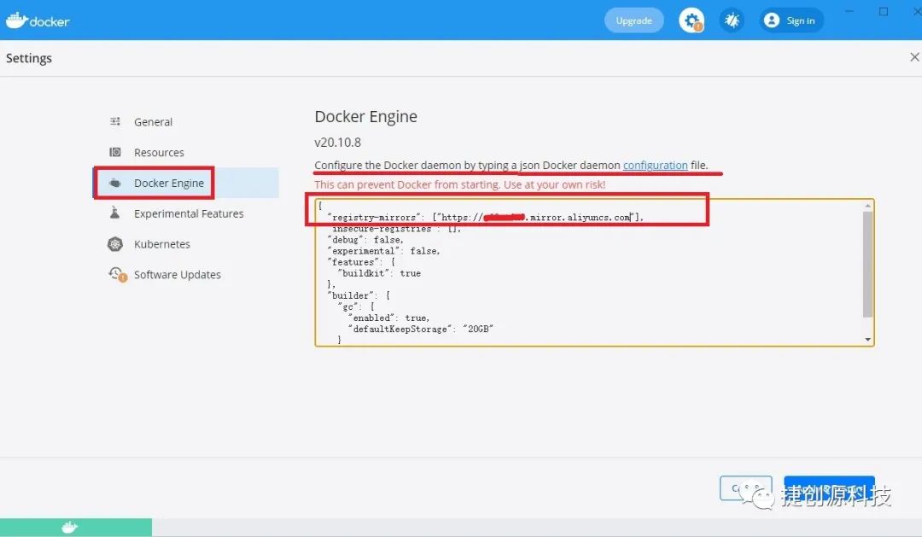Open the Kubernetes settings section
Screen dimensions: 922x537
click(x=185, y=244)
